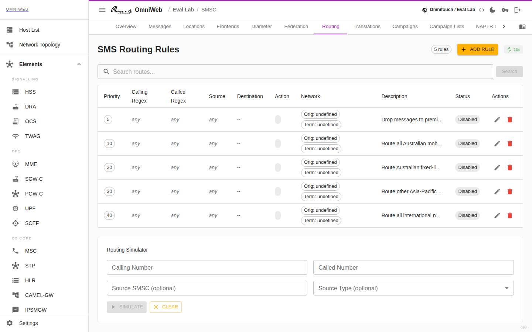Select MME element in sidebar
Image resolution: width=532 pixels, height=332 pixels.
click(44, 164)
